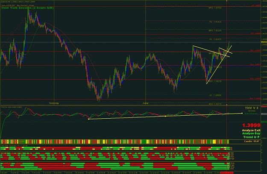The width and height of the screenshot is (267, 174).
Task: Click the THV V 3 system title
Action: click(x=252, y=108)
